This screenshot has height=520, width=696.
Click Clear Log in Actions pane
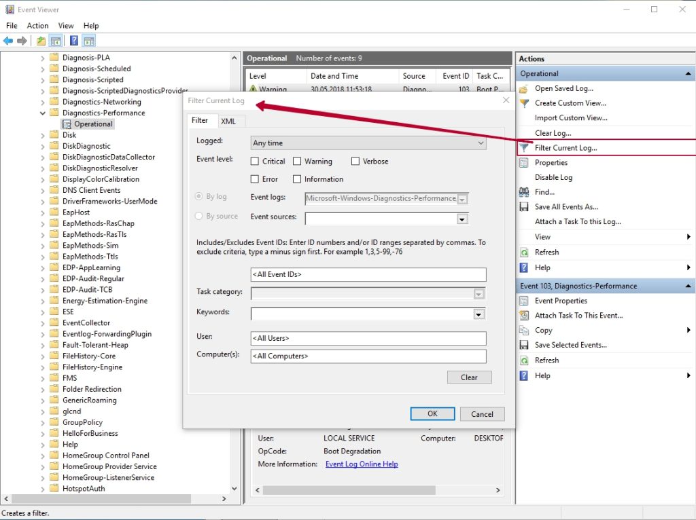click(x=553, y=133)
